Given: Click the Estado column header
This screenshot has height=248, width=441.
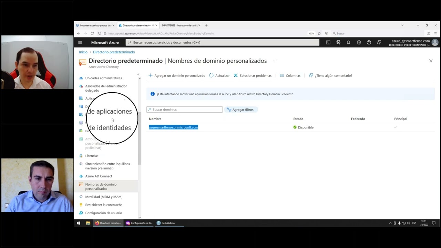Looking at the screenshot, I should pos(298,119).
